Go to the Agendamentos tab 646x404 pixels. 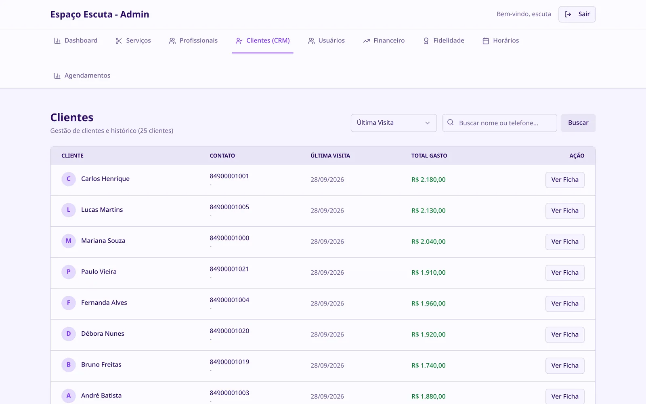82,76
